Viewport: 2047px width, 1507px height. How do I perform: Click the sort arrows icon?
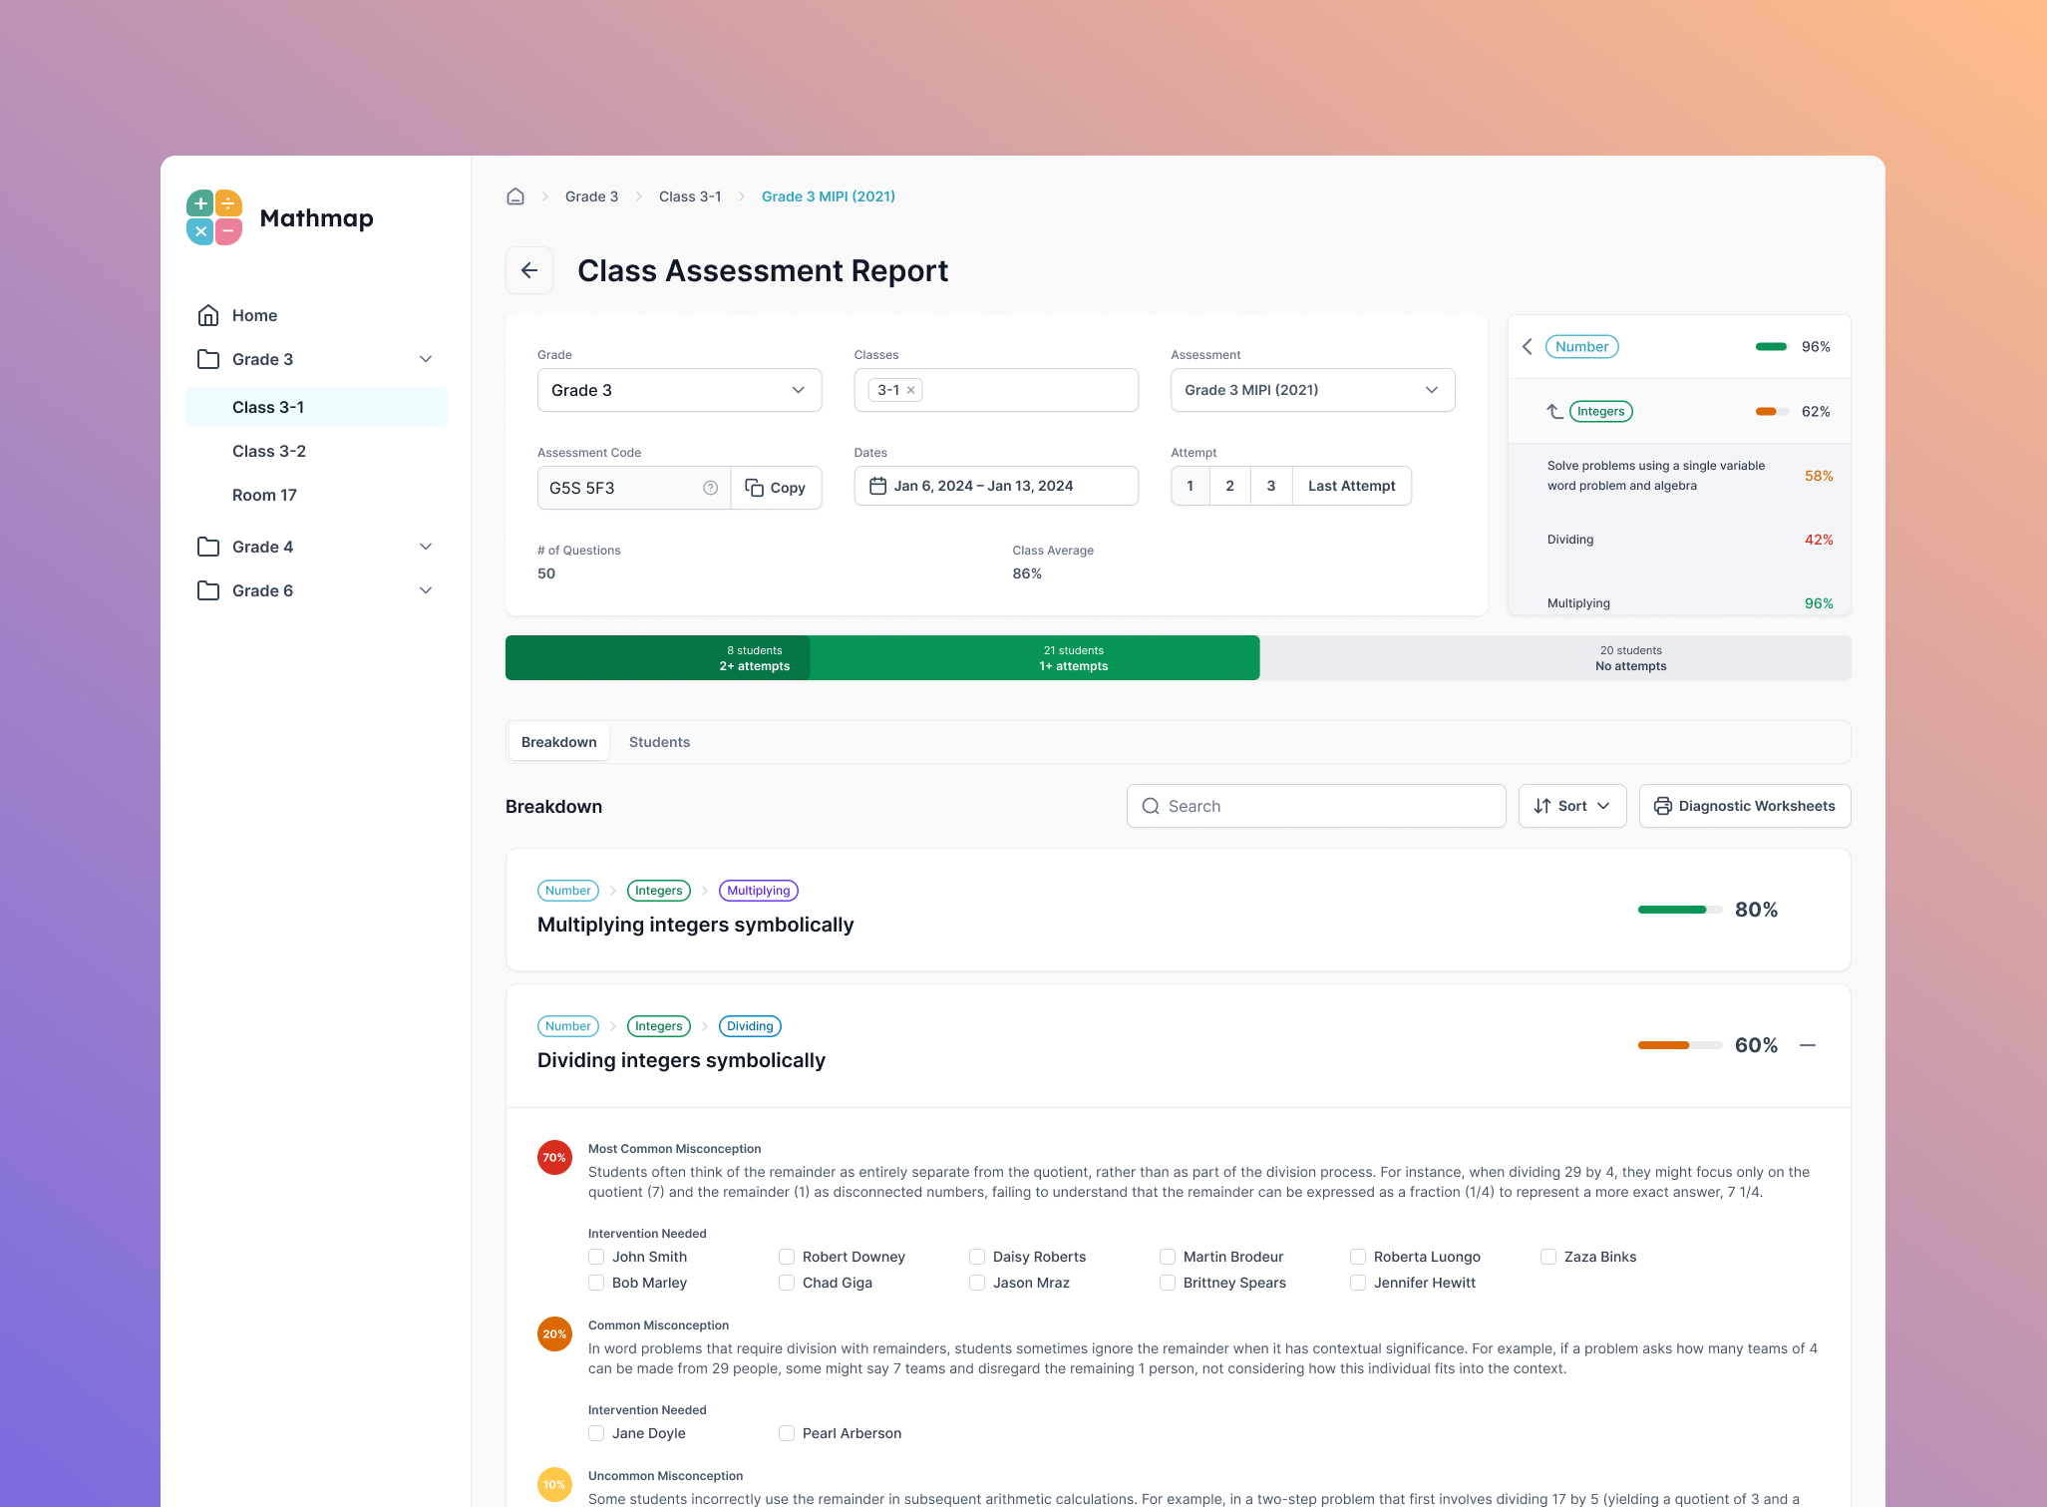pos(1542,806)
